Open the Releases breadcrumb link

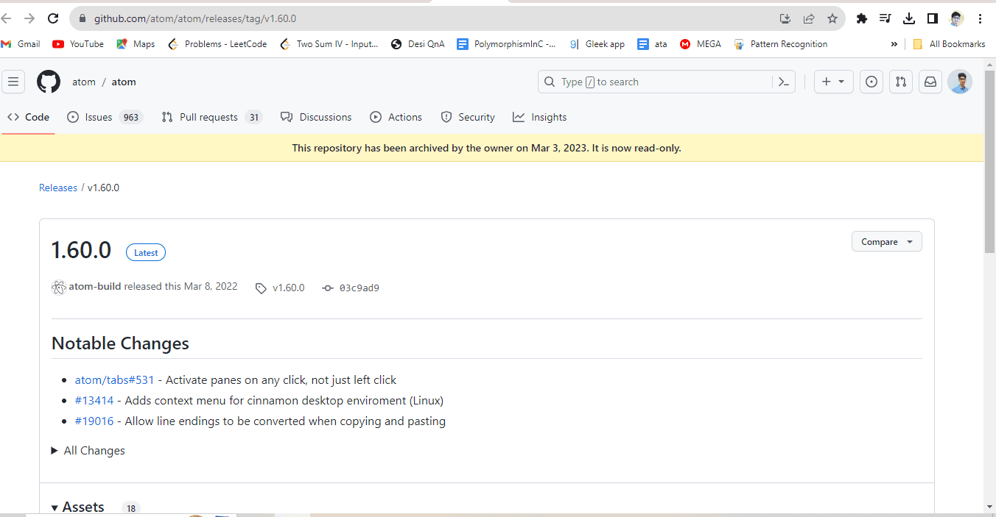coord(58,188)
